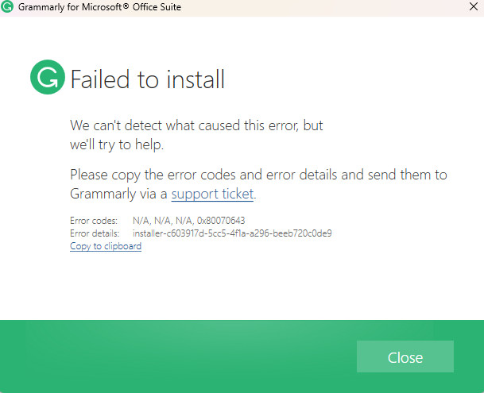Click "Grammarly via a" text before the link
484x393 pixels.
click(118, 194)
